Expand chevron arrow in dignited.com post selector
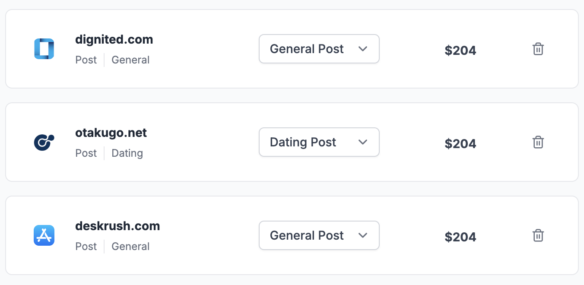 click(x=363, y=49)
